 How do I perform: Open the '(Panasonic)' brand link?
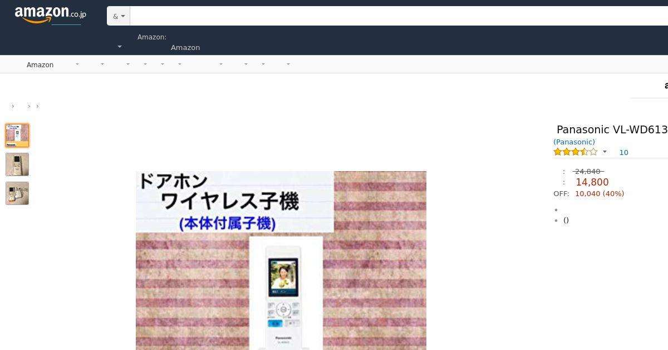(574, 142)
